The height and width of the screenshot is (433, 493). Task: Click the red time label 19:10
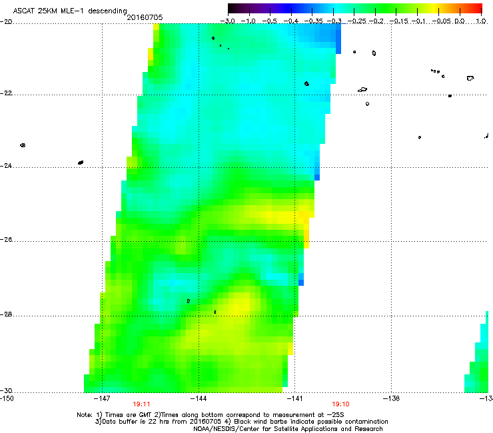pyautogui.click(x=341, y=404)
